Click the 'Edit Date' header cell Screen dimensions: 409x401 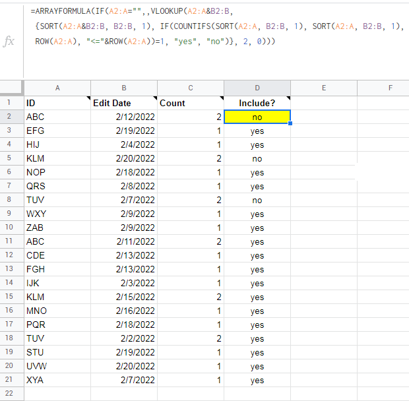(x=124, y=103)
